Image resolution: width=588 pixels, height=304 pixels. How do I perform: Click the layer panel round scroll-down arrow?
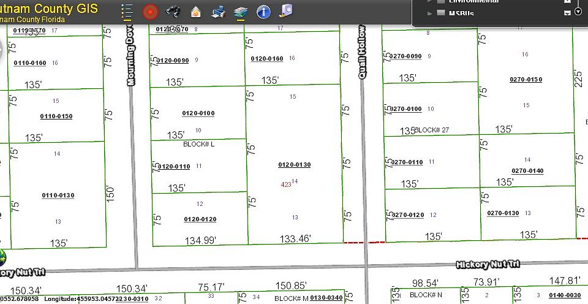578,12
